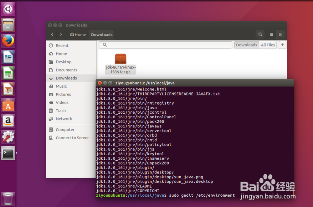Screen dimensions: 313x207
Task: Click terminal line 'jdk1.8.0_161/jre/bin/unpack200'
Action: click(x=132, y=163)
